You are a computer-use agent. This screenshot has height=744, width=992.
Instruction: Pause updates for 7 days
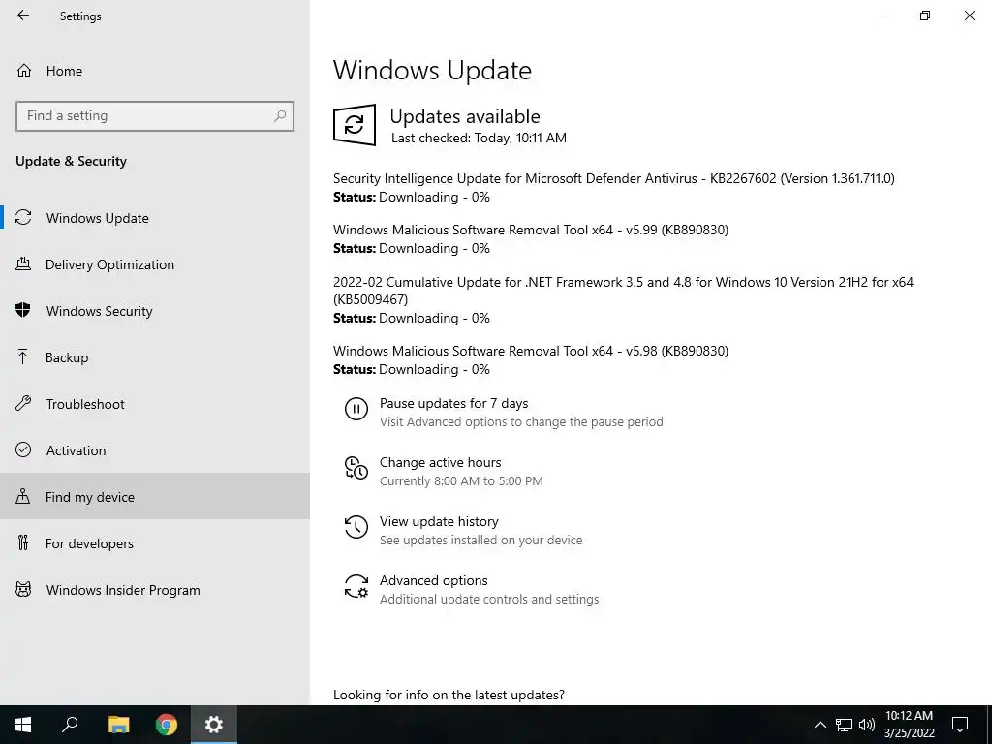tap(453, 403)
